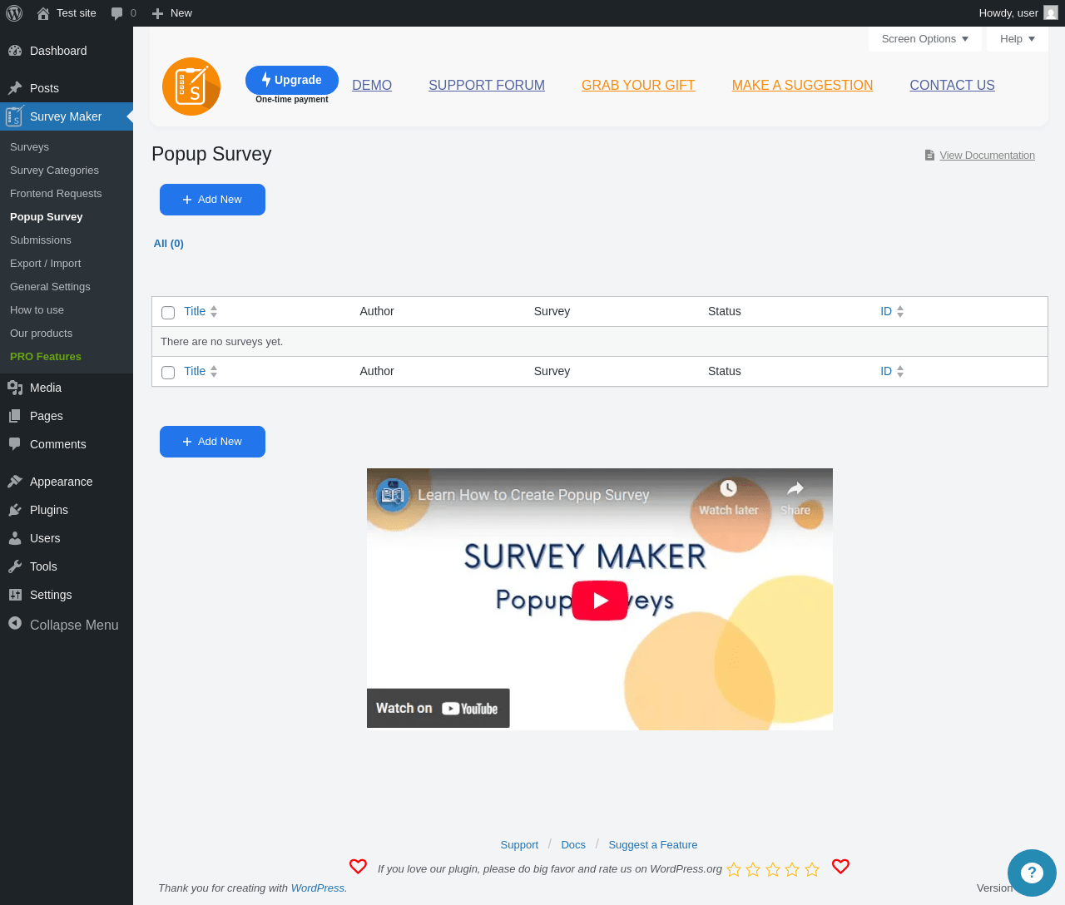
Task: Click the WordPress logo icon
Action: [14, 13]
